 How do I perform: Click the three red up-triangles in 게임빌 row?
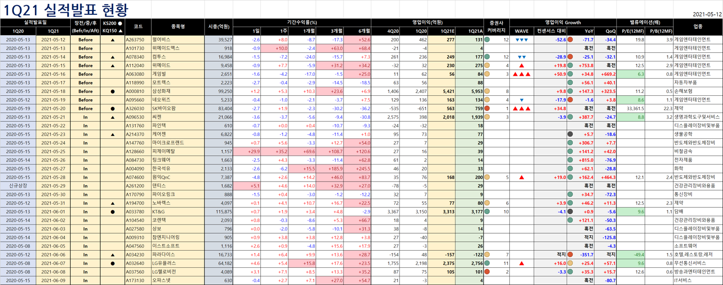pyautogui.click(x=522, y=74)
